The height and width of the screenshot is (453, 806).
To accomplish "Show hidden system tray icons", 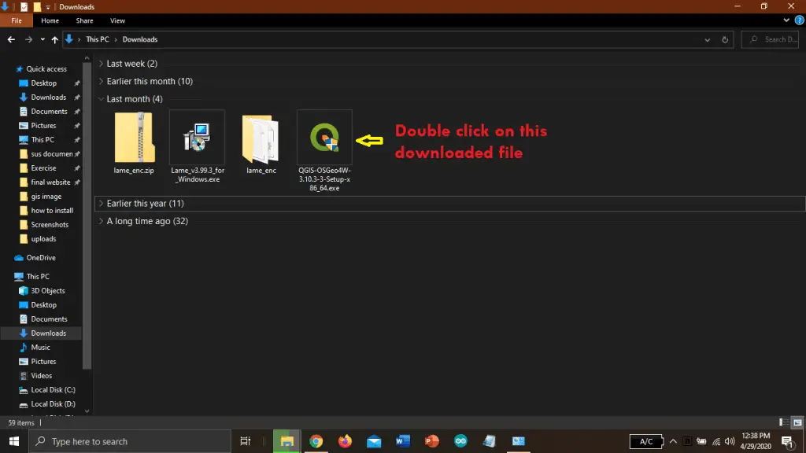I will 673,441.
